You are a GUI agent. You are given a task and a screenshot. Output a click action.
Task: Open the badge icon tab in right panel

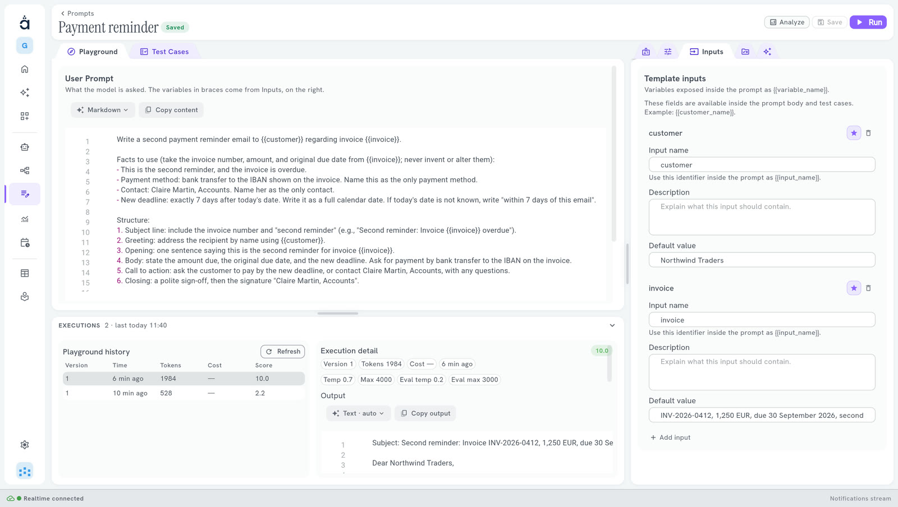pyautogui.click(x=646, y=52)
